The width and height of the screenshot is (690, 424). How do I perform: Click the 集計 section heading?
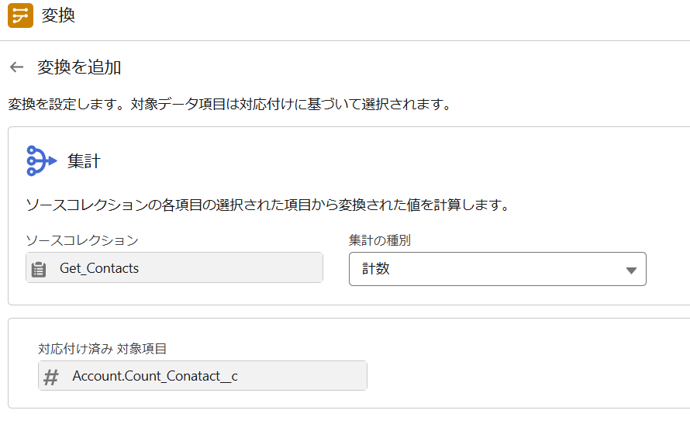point(84,161)
